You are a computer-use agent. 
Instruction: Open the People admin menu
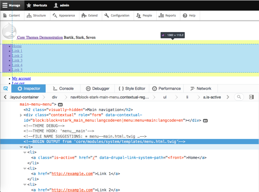[x=145, y=15]
